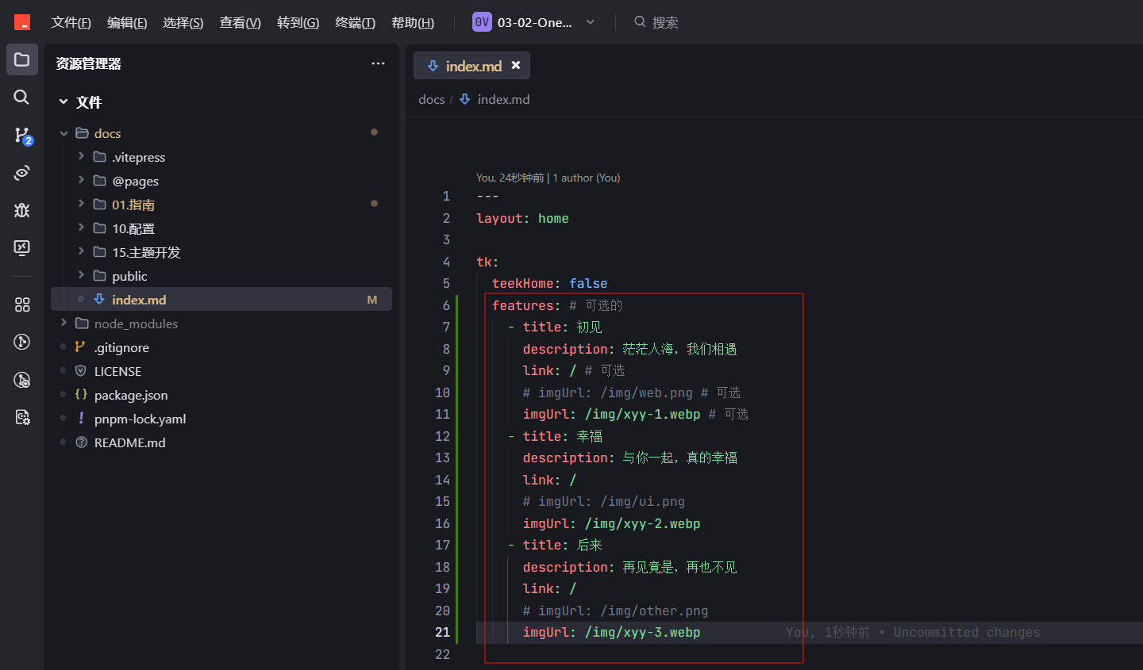
Task: Open the Extensions four-squares icon
Action: point(22,304)
